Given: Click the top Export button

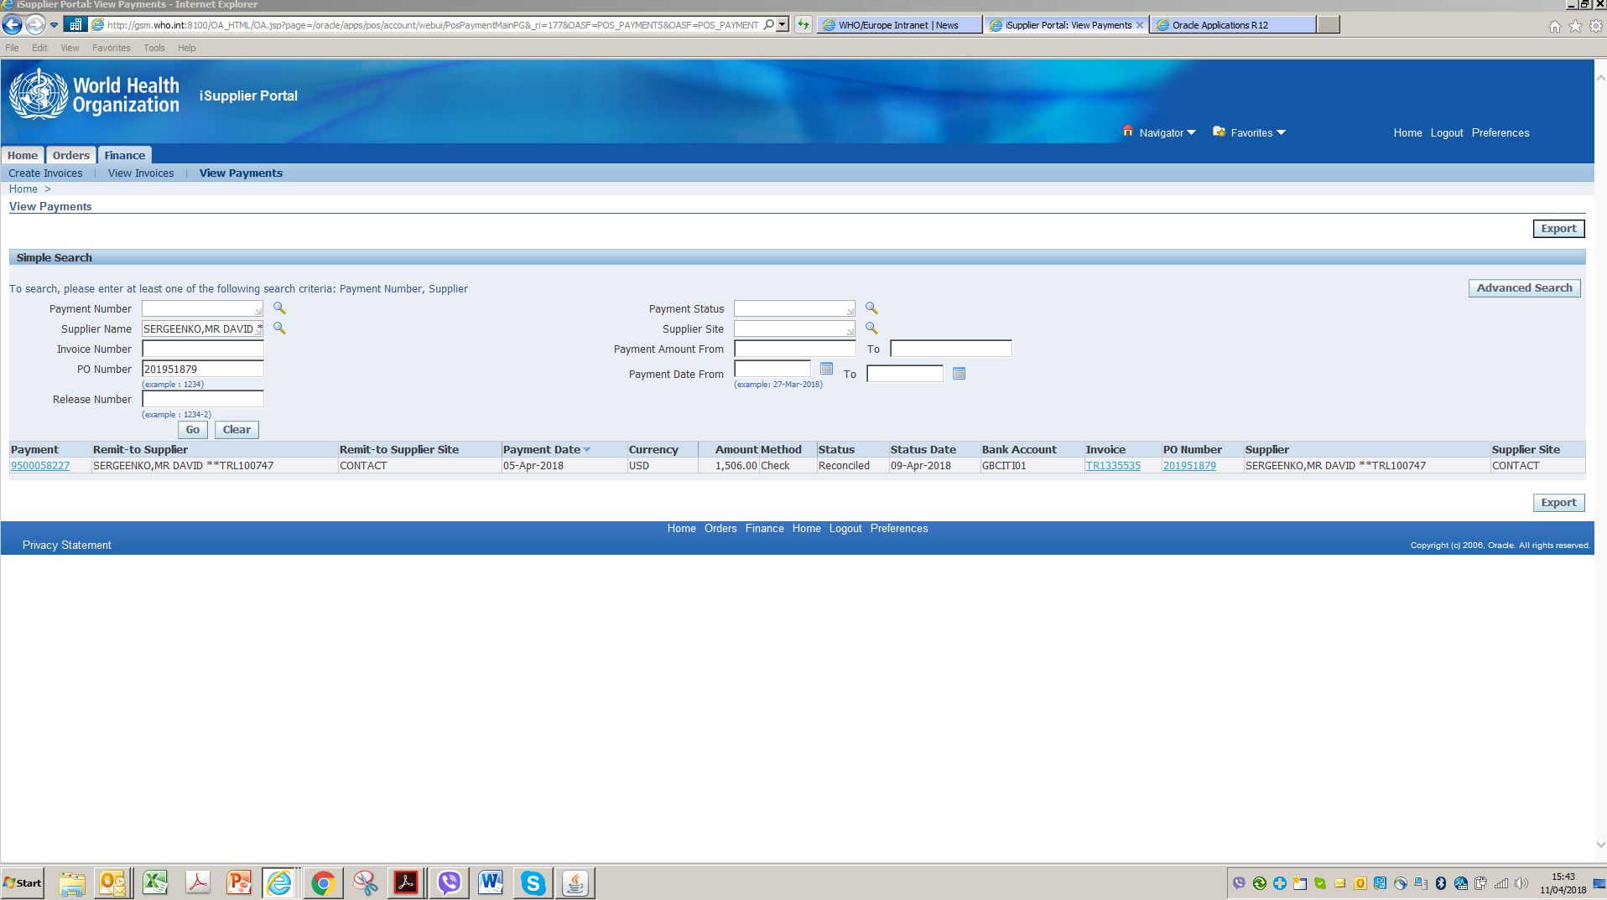Looking at the screenshot, I should coord(1558,229).
